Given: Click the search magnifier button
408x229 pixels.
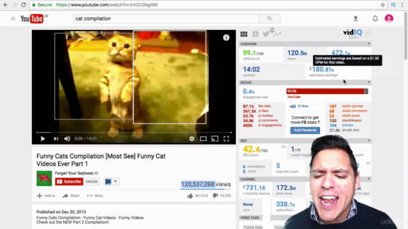Looking at the screenshot, I should coord(270,18).
